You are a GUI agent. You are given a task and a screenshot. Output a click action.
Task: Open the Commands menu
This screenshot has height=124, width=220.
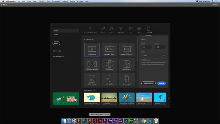point(56,1)
